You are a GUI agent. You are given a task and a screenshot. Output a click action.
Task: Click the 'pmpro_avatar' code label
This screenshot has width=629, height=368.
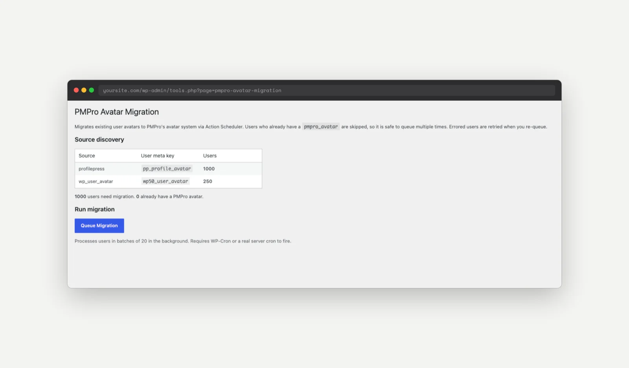[321, 126]
